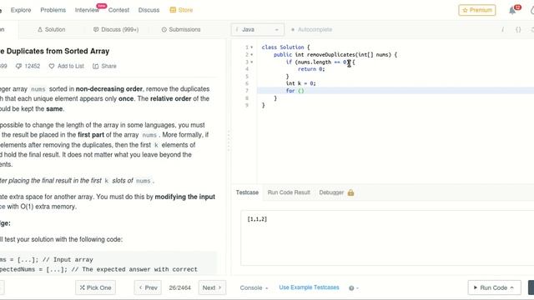This screenshot has height=300, width=534.
Task: Open the top Discuss nav link
Action: pos(149,10)
